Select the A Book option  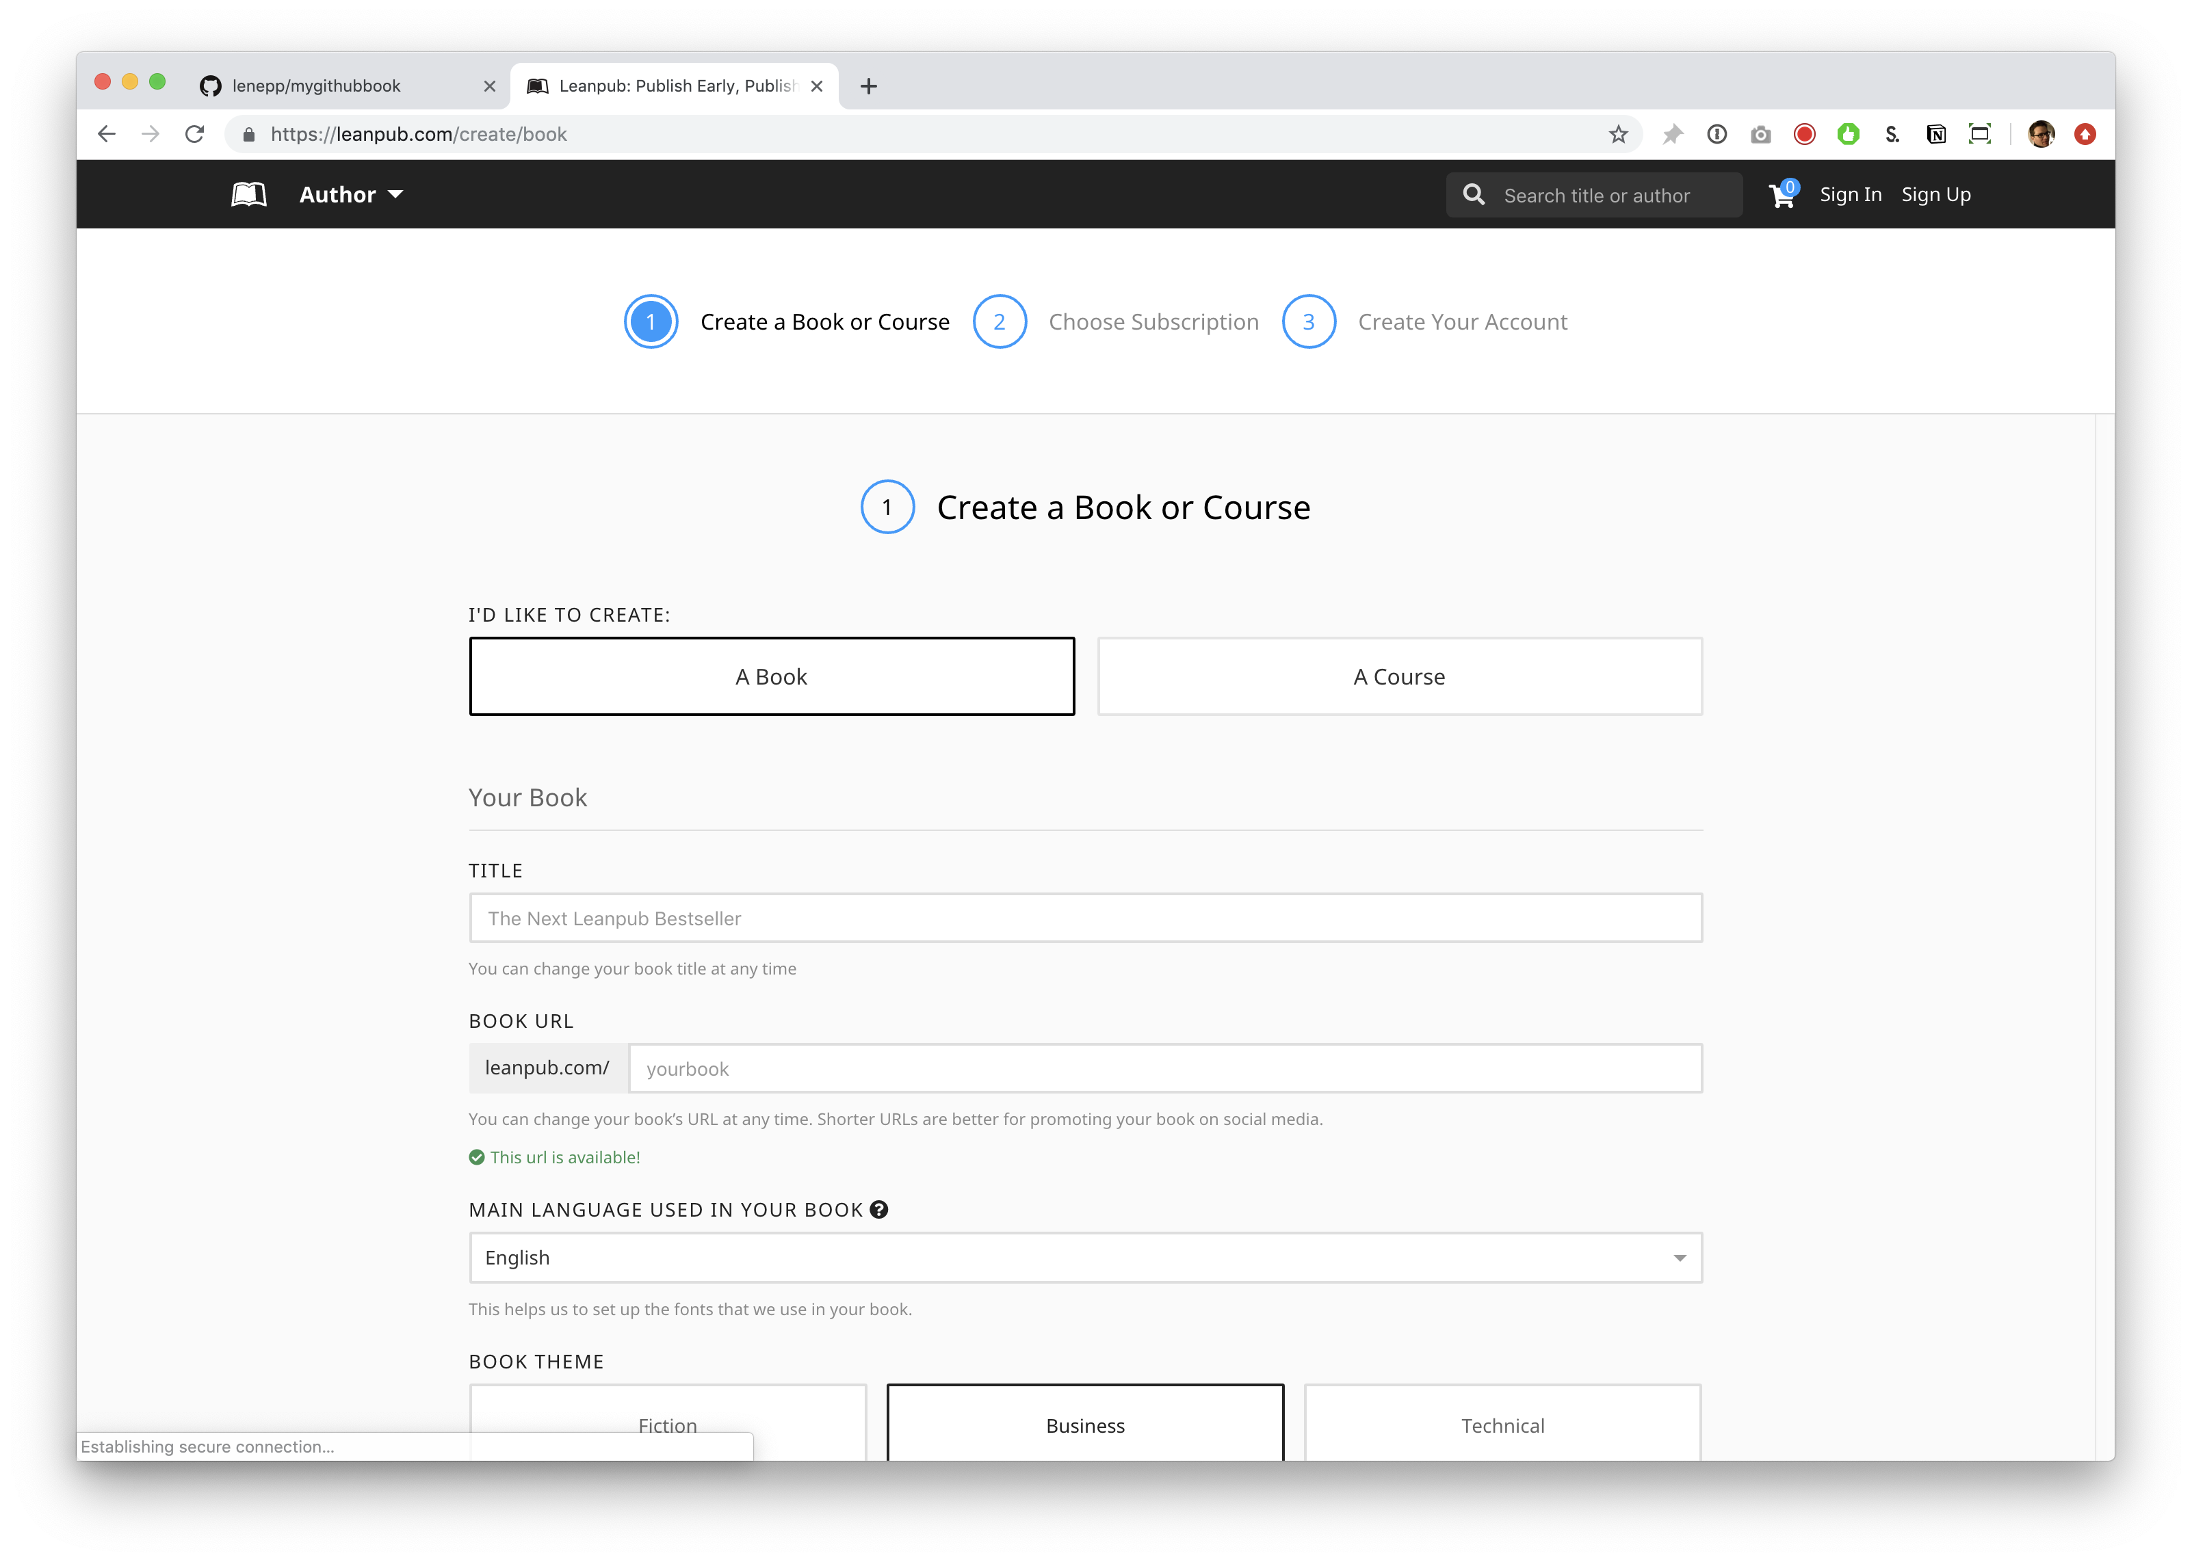772,676
